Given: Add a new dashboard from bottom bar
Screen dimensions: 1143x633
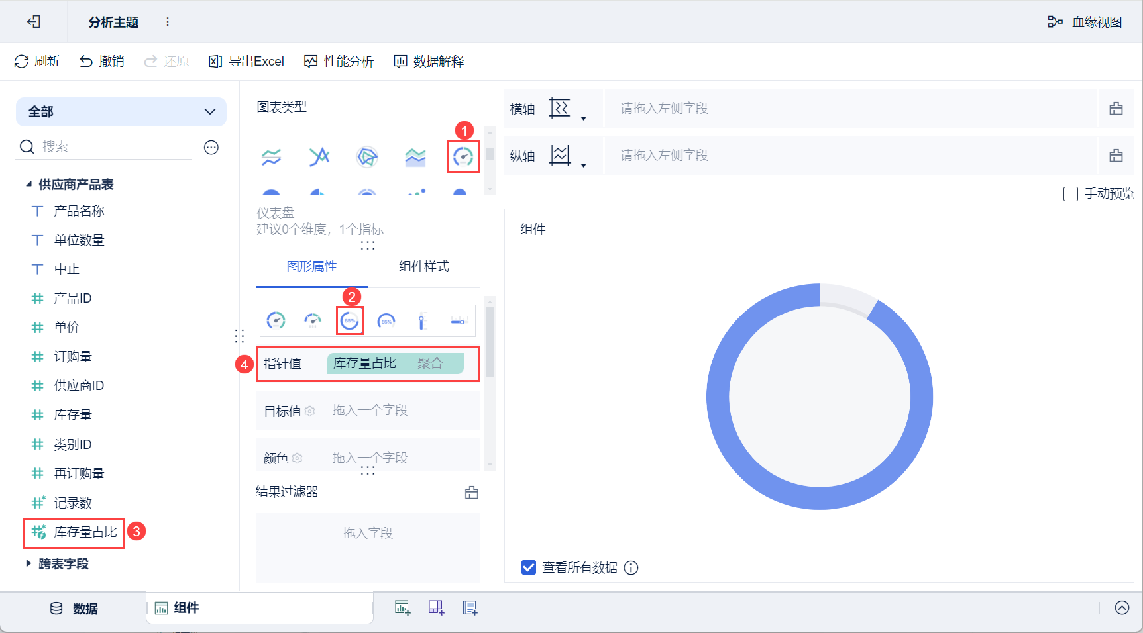Looking at the screenshot, I should point(436,608).
